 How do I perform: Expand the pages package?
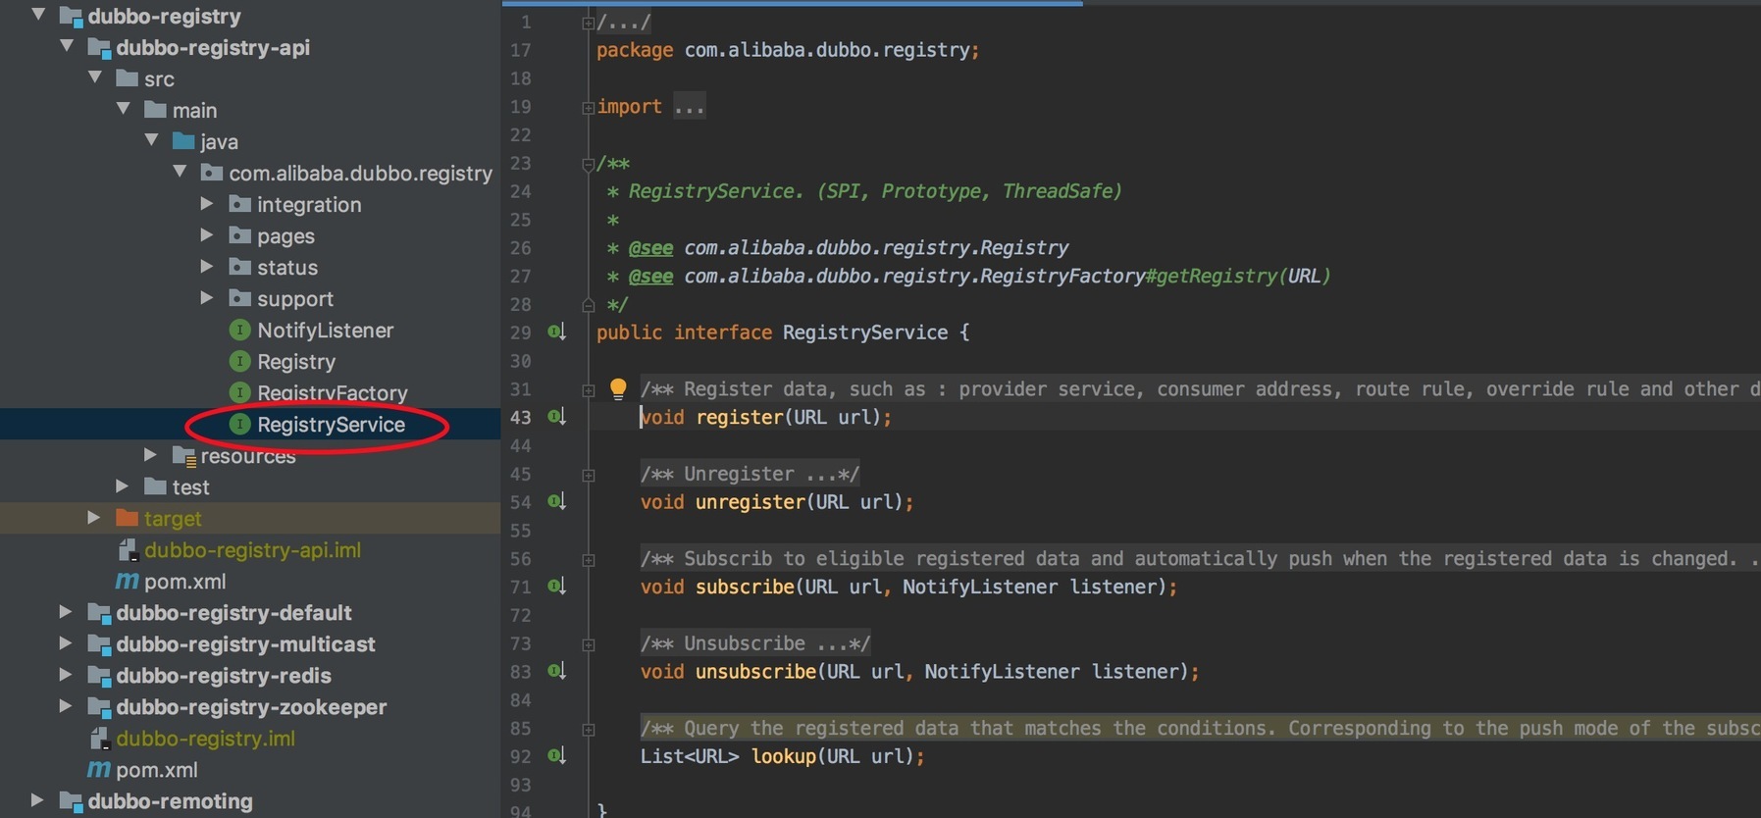[x=207, y=234]
